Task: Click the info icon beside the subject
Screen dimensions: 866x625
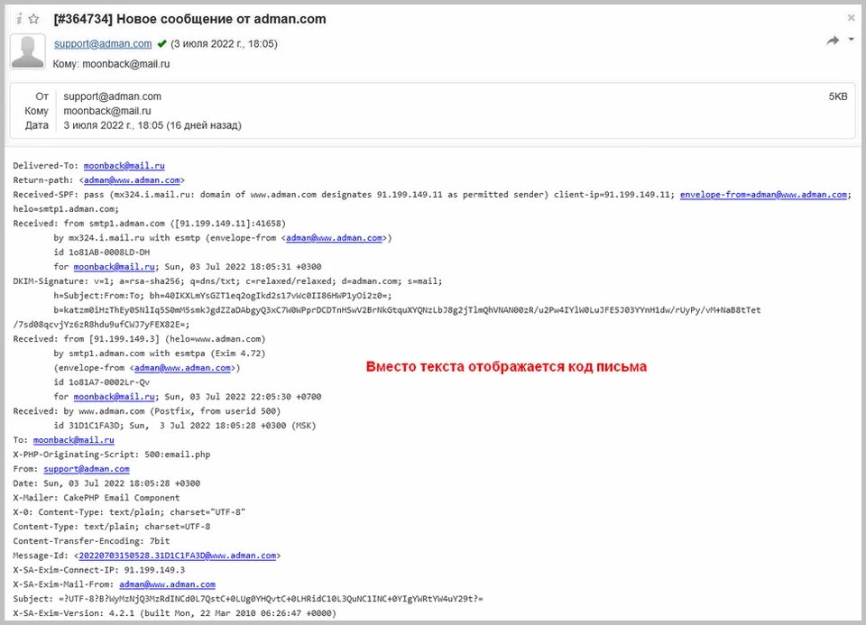Action: 19,19
